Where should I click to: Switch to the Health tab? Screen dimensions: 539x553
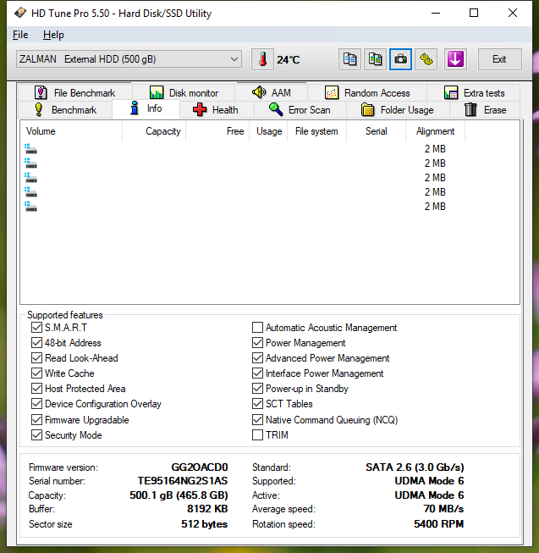(217, 110)
